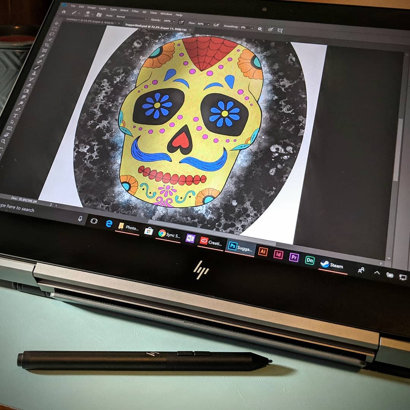Open the smoothing options gear
Screen dimensions: 410x410
tap(260, 28)
